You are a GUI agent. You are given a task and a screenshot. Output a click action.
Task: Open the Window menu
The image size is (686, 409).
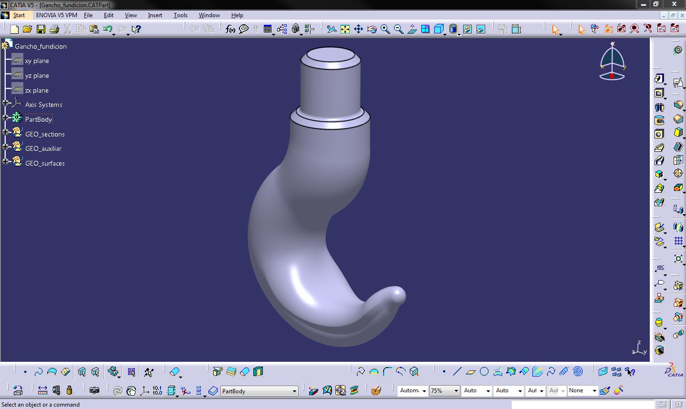pyautogui.click(x=209, y=15)
